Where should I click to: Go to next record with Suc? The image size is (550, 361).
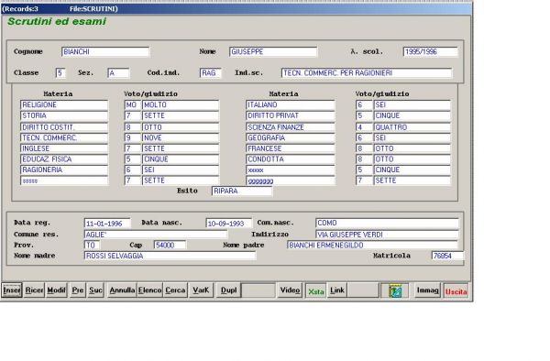point(95,290)
